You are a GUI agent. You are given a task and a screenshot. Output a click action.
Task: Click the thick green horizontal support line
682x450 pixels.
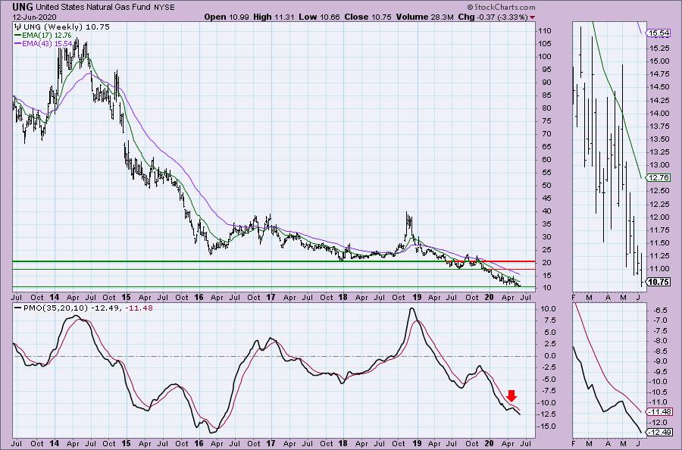pyautogui.click(x=227, y=262)
